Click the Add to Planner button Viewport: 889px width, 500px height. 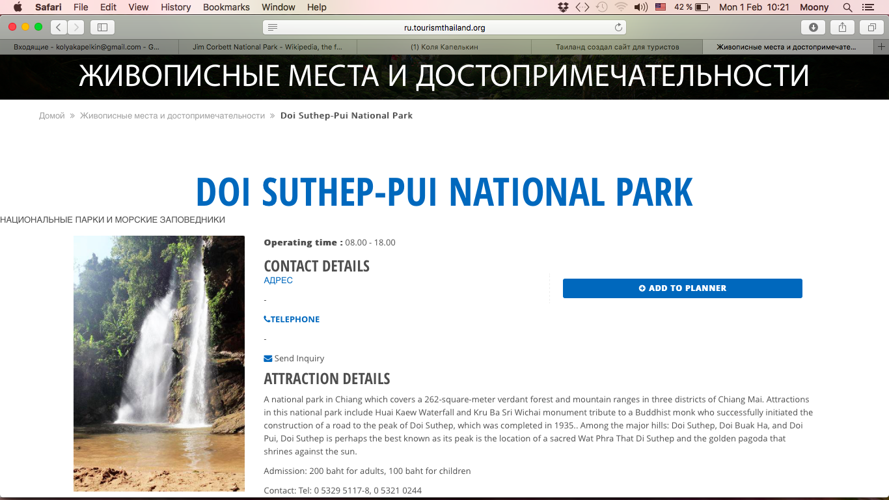[x=682, y=288]
